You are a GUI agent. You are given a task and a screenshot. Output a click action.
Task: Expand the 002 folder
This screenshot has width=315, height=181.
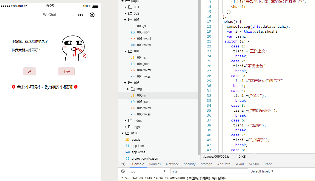(125, 13)
